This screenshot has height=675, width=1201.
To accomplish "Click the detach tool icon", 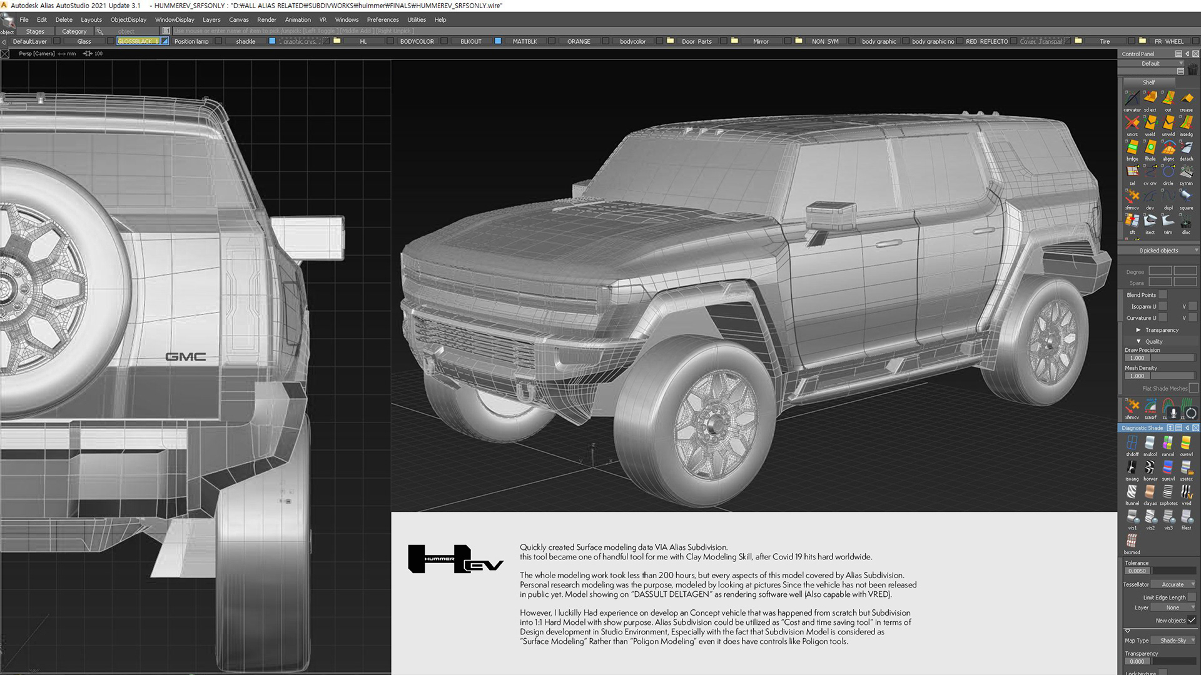I will coord(1187,147).
